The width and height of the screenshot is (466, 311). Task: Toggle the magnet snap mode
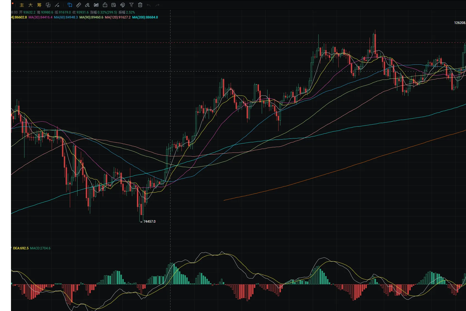pyautogui.click(x=123, y=5)
